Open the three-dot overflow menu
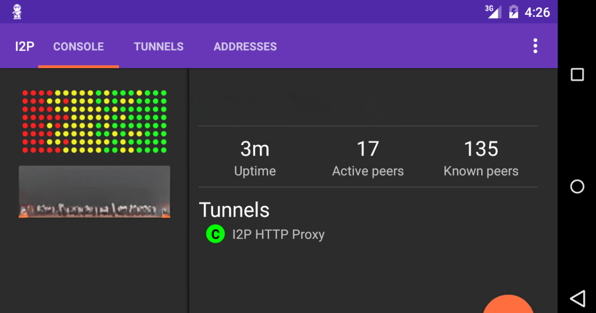Viewport: 596px width, 313px height. pos(535,46)
